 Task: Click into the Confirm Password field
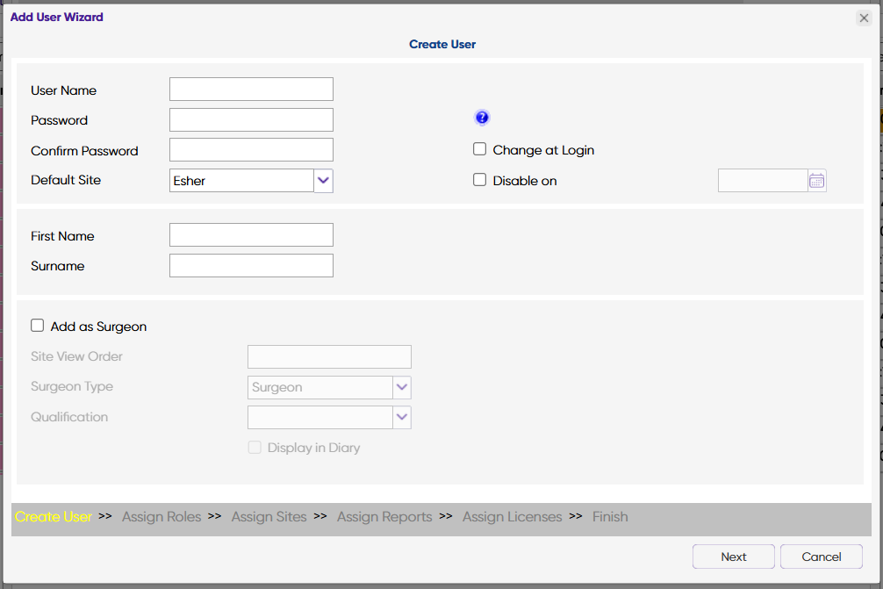(x=251, y=150)
